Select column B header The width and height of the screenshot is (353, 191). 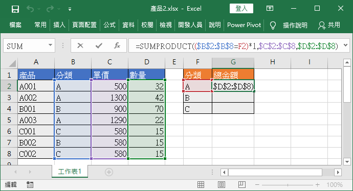(x=73, y=62)
